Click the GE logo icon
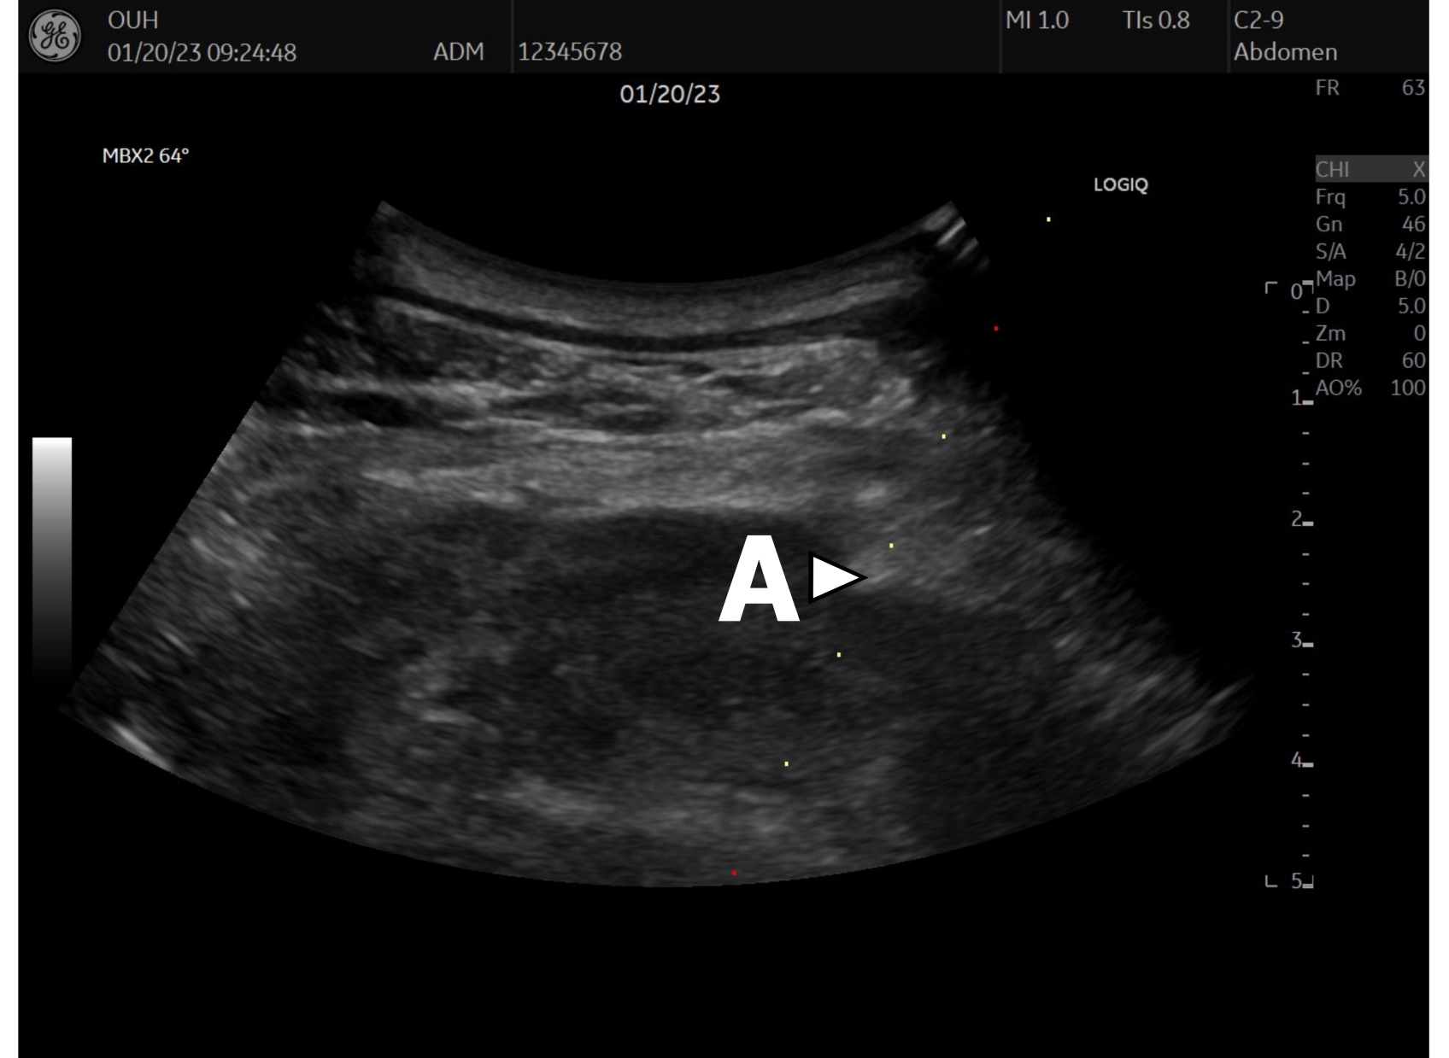This screenshot has width=1449, height=1058. 55,36
